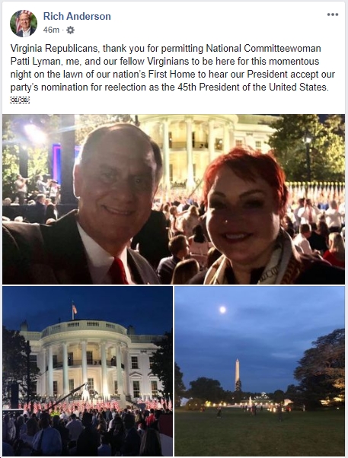
Task: Open the Washington Monument dusk photo
Action: coord(260,371)
